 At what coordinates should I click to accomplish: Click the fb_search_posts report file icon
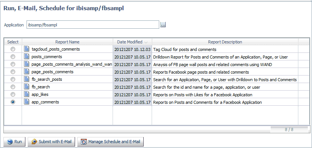27,79
